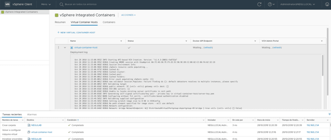Open Condición column dropdown arrow
Screen dimensions: 331x140
[204, 120]
